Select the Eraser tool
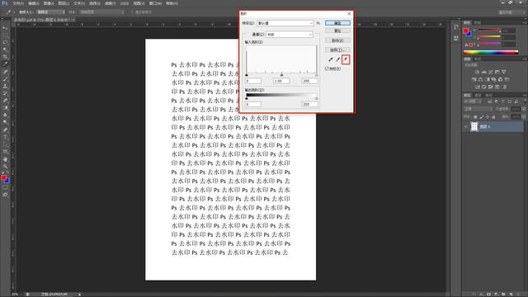The width and height of the screenshot is (528, 297). coord(5,101)
